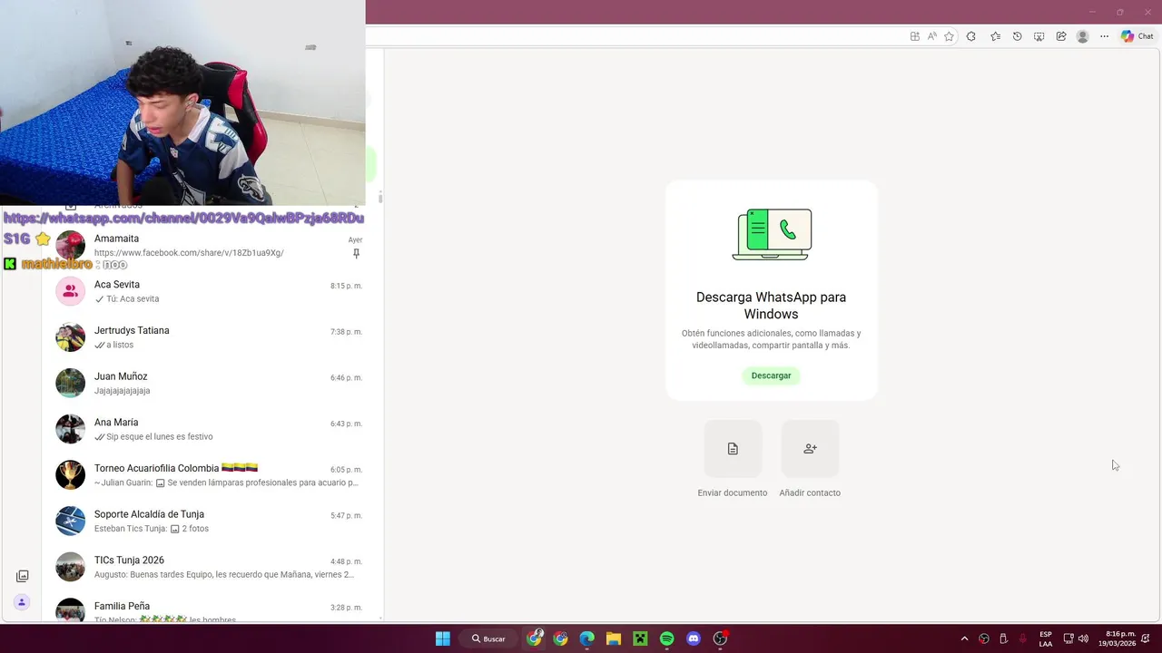Click the Enviar documento tile

click(733, 448)
